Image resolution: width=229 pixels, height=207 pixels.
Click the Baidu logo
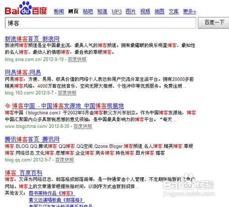26,8
